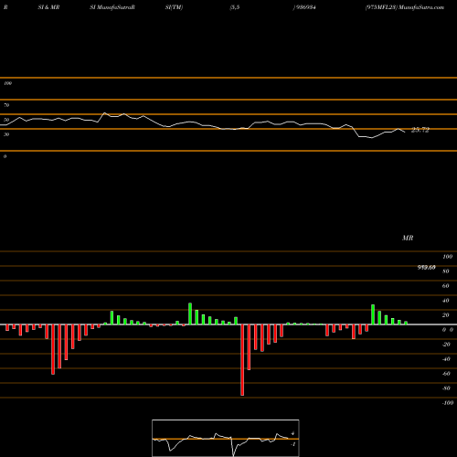
Task: Click the 'SI(TM)' header label
Action: pos(174,7)
